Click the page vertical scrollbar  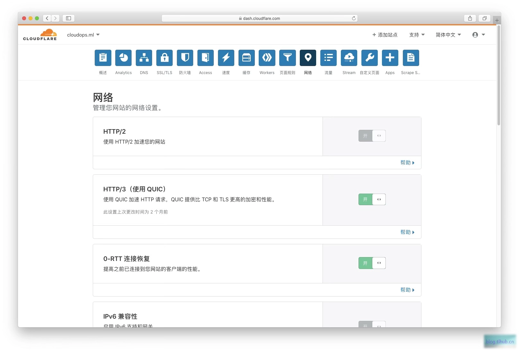[499, 75]
